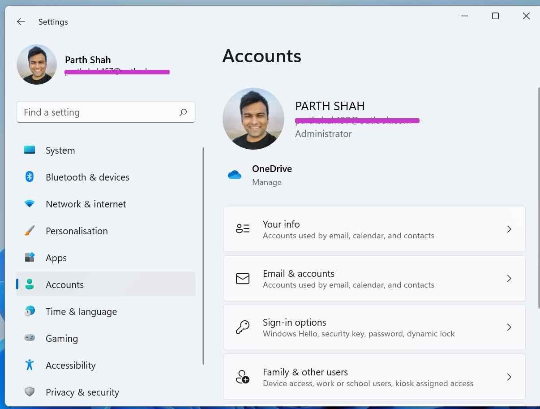Click the Time & language globe icon

click(30, 311)
